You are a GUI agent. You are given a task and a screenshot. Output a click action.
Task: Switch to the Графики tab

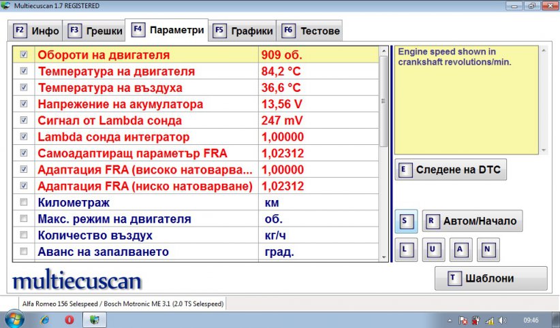coord(243,31)
